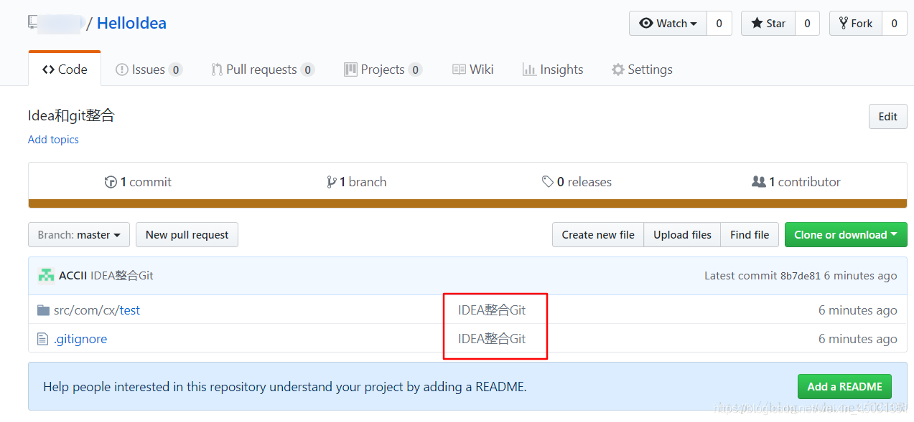
Task: Open the Pull requests tab
Action: 262,69
